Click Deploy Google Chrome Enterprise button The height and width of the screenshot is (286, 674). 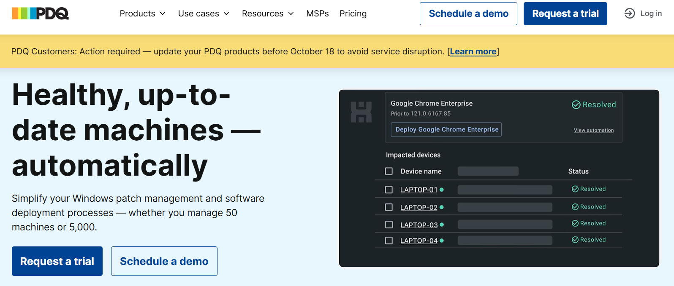click(x=447, y=129)
